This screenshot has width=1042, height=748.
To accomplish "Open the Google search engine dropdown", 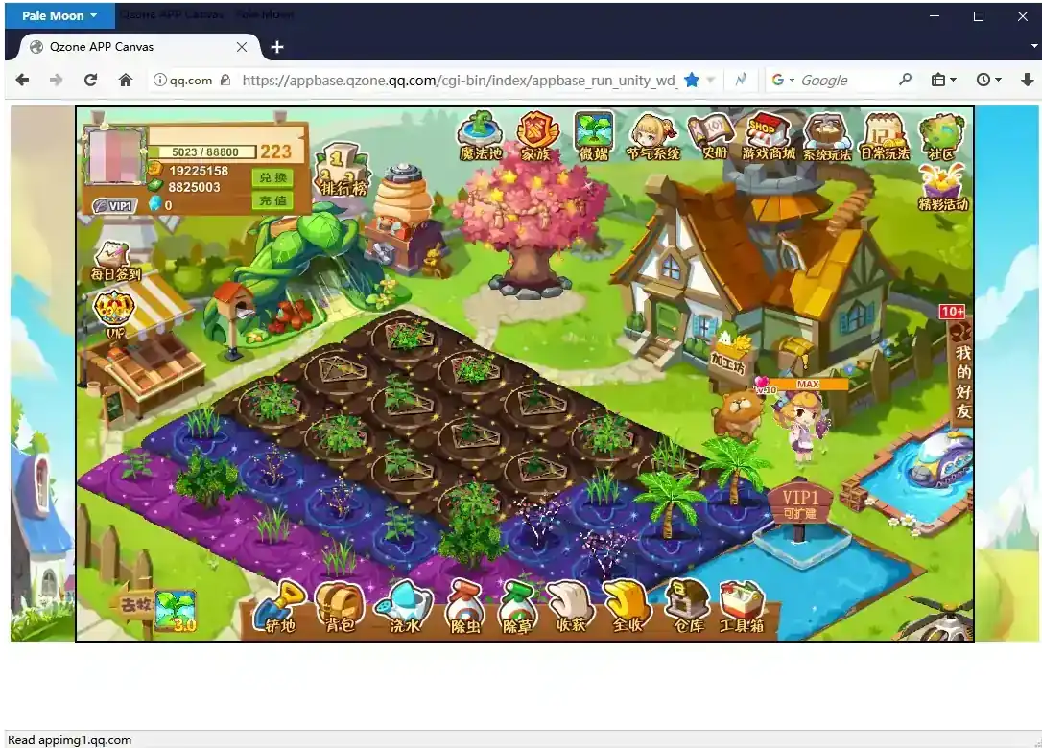I will (x=783, y=80).
